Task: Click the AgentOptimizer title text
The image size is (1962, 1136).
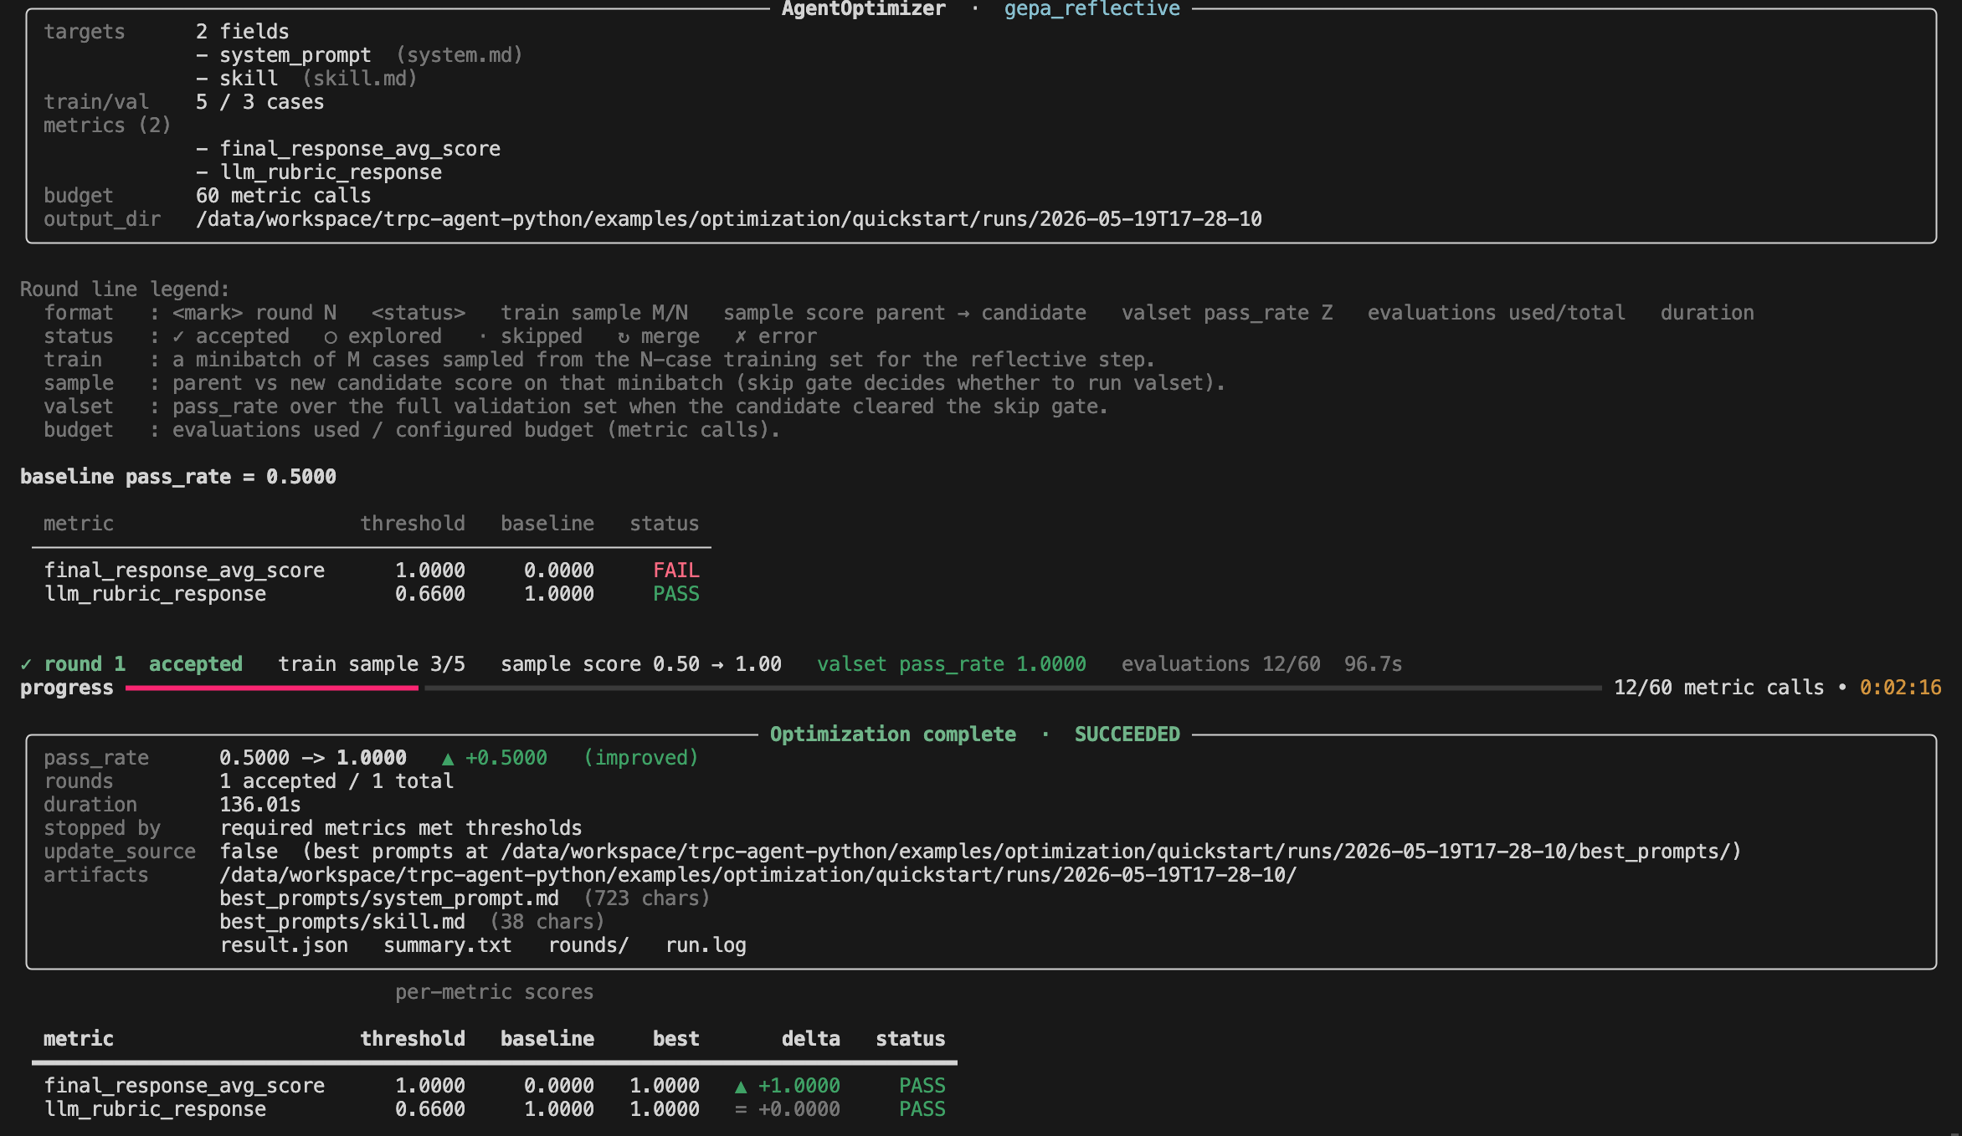Action: [x=863, y=9]
